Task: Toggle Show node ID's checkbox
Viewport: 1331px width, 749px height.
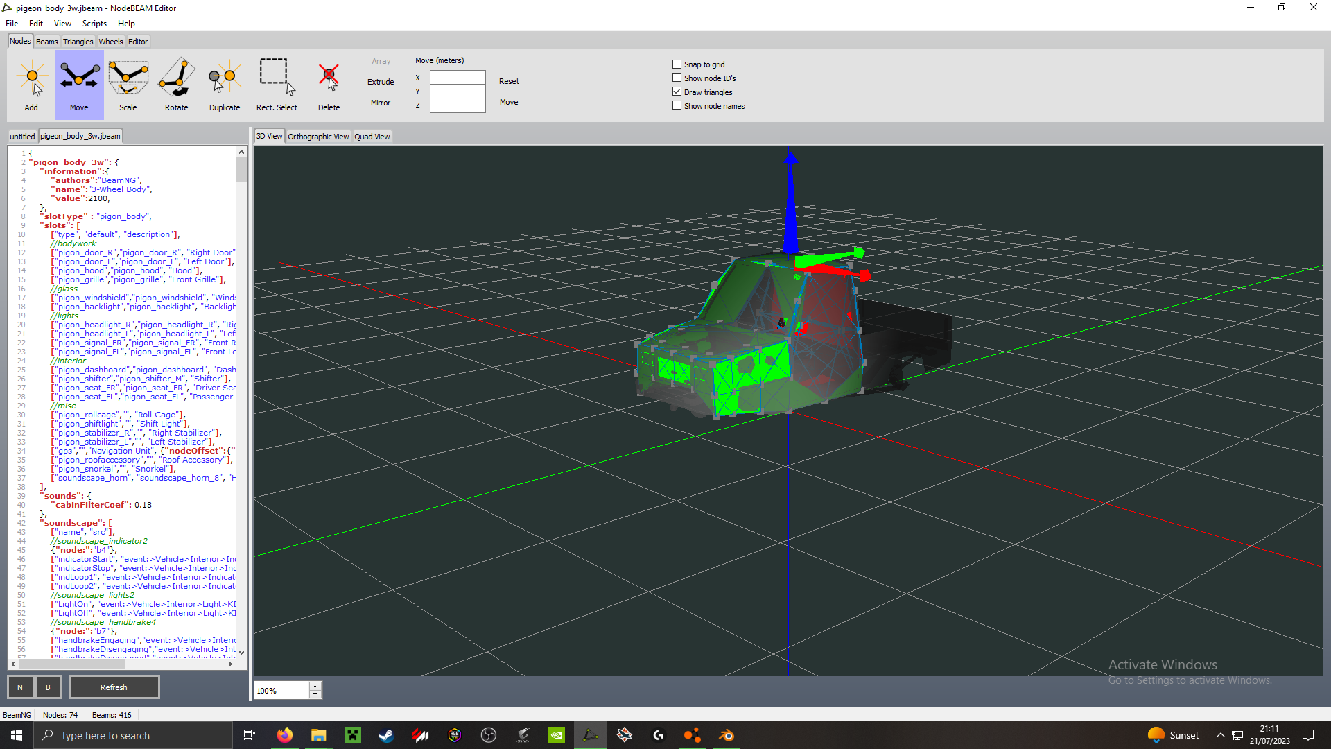Action: pos(677,78)
